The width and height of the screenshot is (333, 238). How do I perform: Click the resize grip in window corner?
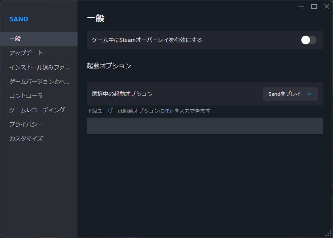[x=329, y=234]
